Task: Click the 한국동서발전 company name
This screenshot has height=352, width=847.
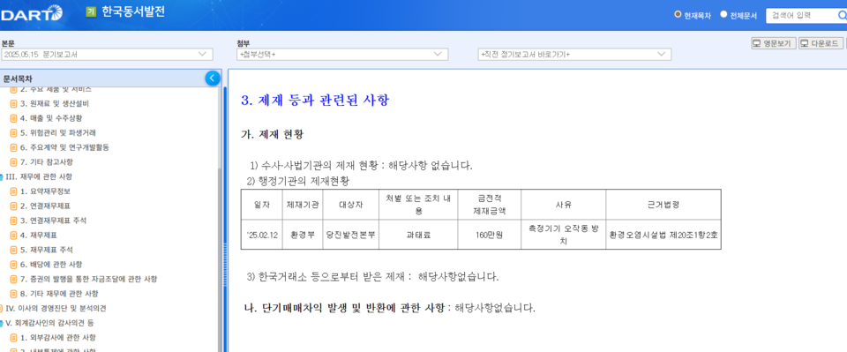Action: pos(133,11)
